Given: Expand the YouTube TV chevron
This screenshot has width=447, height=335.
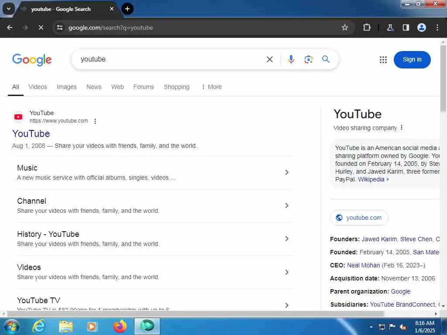Looking at the screenshot, I should click(x=286, y=305).
